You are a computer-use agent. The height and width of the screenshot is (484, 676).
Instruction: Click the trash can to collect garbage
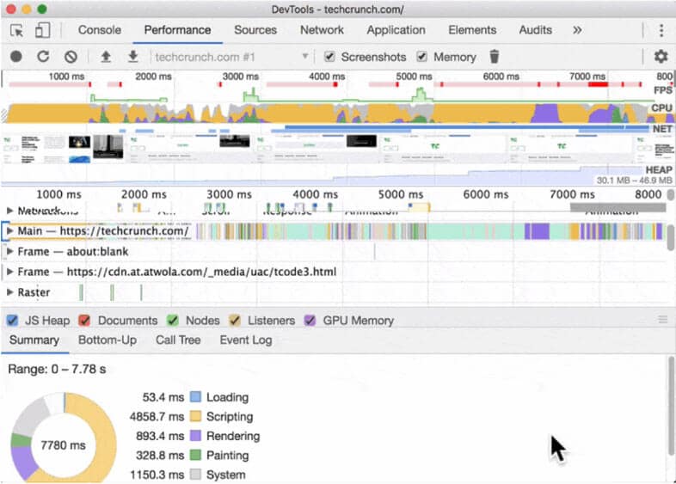[x=495, y=57]
